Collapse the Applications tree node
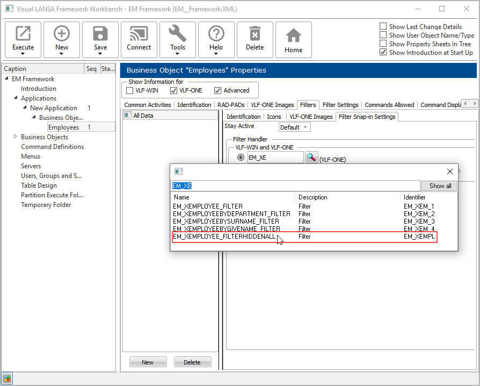The height and width of the screenshot is (386, 480). pyautogui.click(x=15, y=98)
